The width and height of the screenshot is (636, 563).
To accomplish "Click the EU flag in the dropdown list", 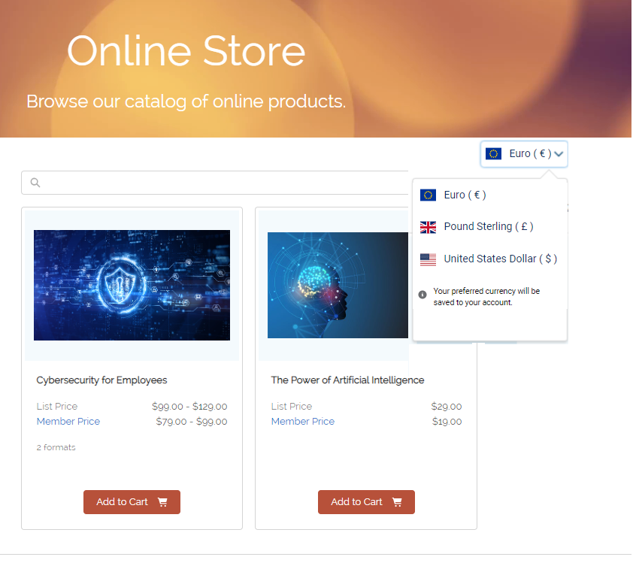I will (428, 195).
